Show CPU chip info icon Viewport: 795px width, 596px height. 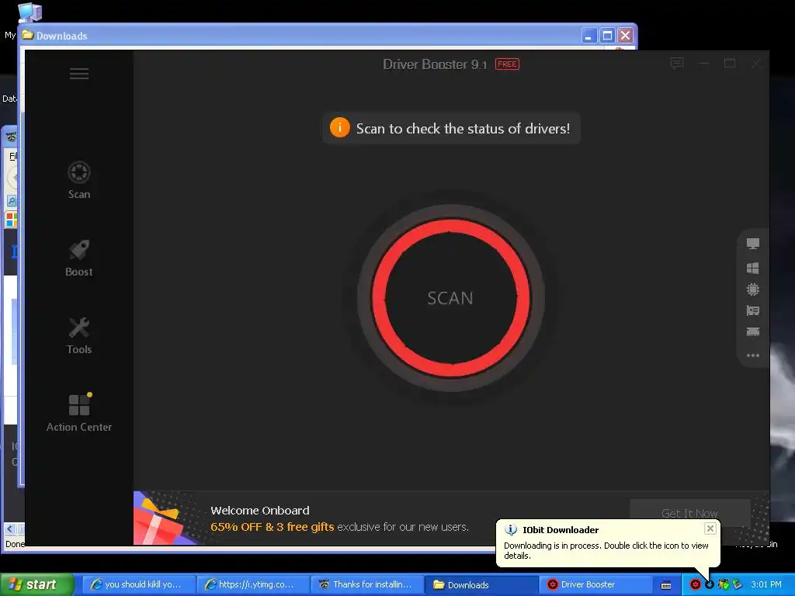click(753, 289)
